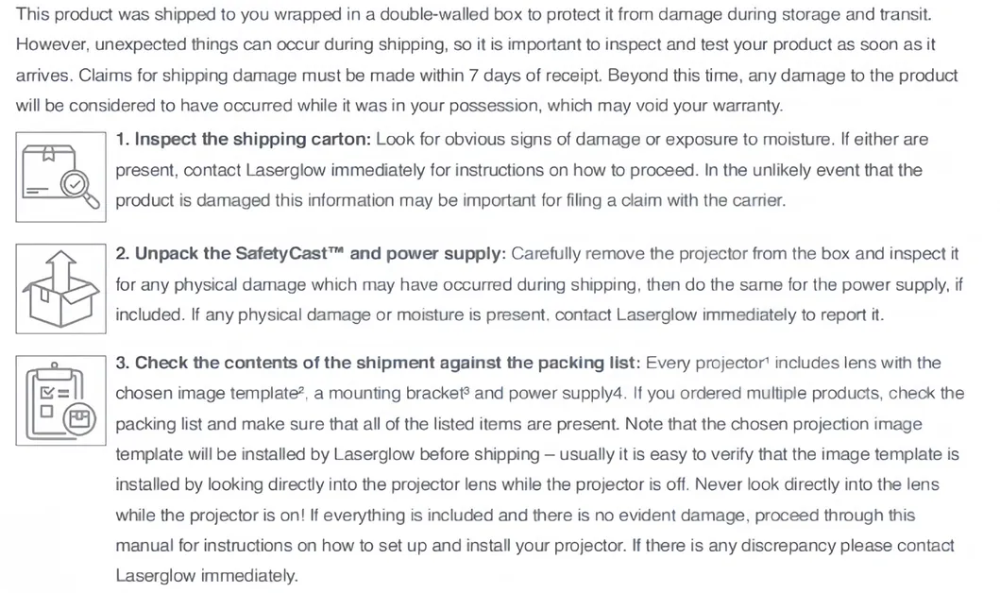Click 'Laserglow' in the final line
The height and width of the screenshot is (593, 1000).
156,576
